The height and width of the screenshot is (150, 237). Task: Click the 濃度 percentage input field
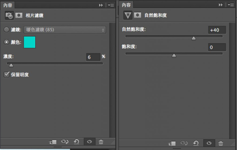click(93, 57)
